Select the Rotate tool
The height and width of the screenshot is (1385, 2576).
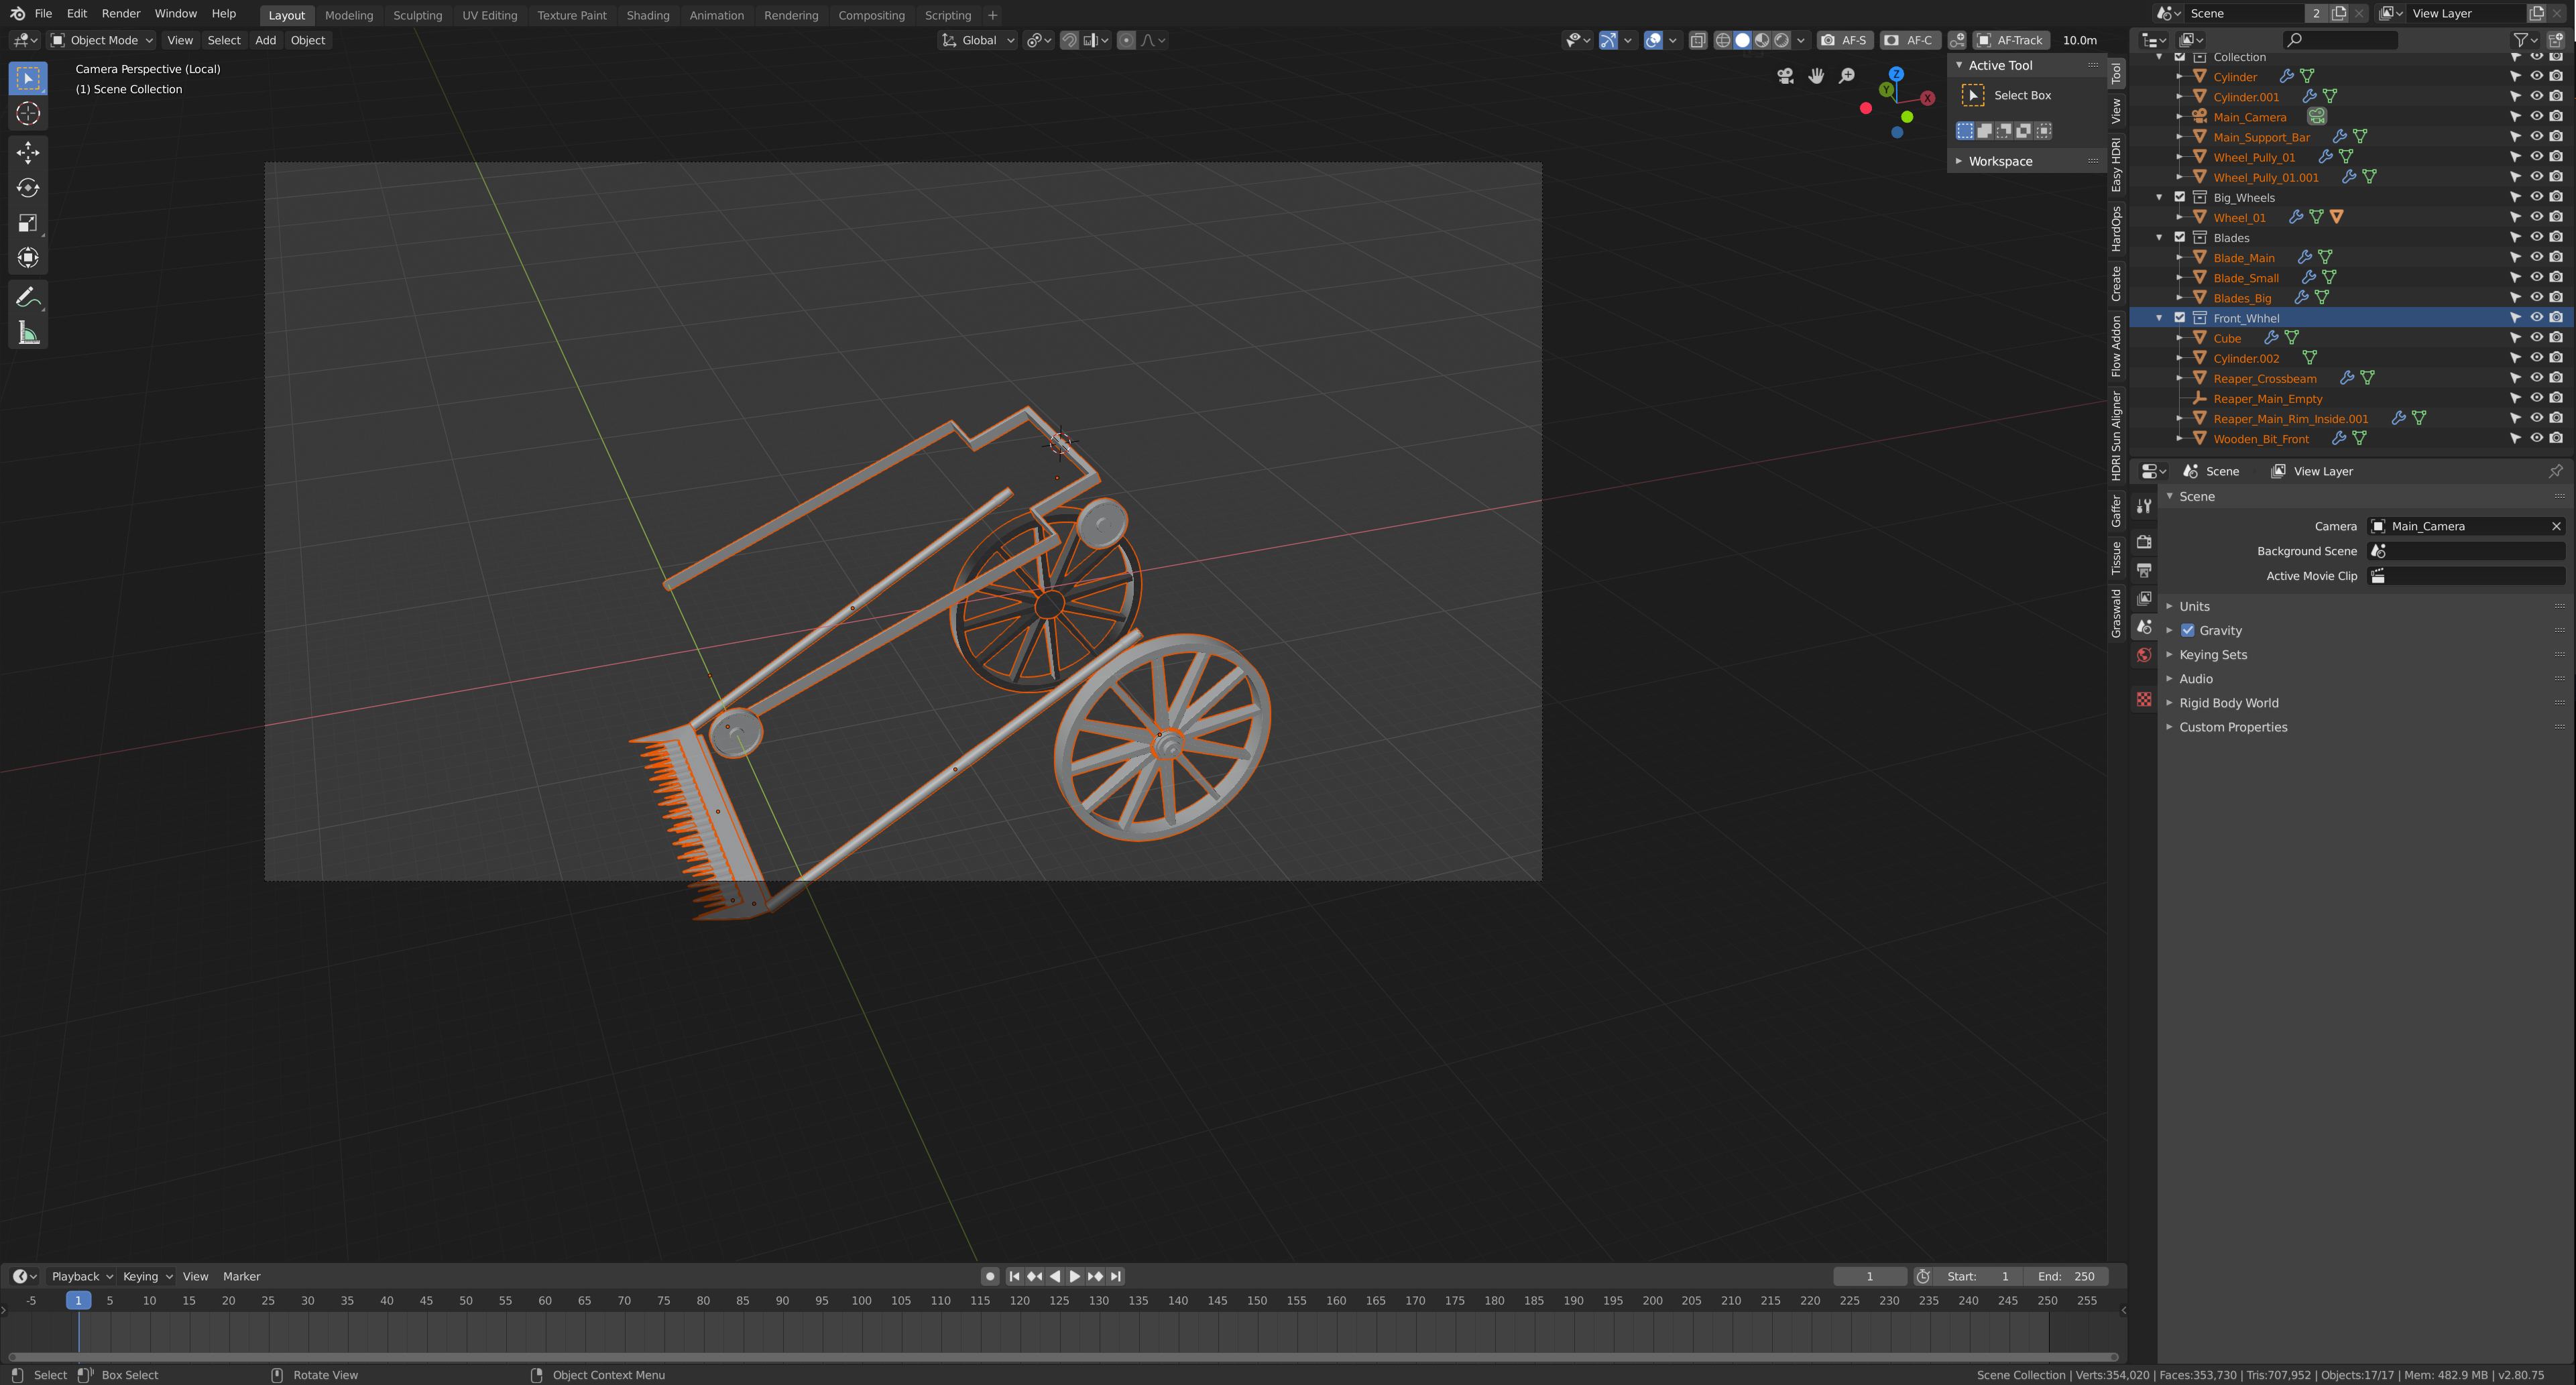[x=28, y=188]
